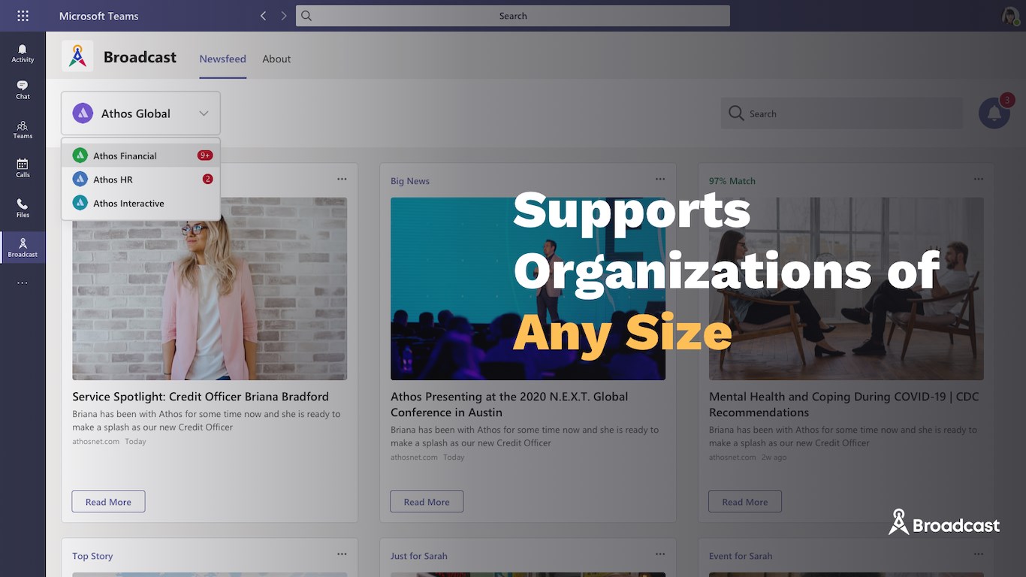The image size is (1026, 577).
Task: Click the magnifier icon in Broadcast search
Action: coord(736,113)
